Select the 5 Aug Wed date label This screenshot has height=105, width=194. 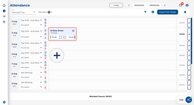(14, 45)
